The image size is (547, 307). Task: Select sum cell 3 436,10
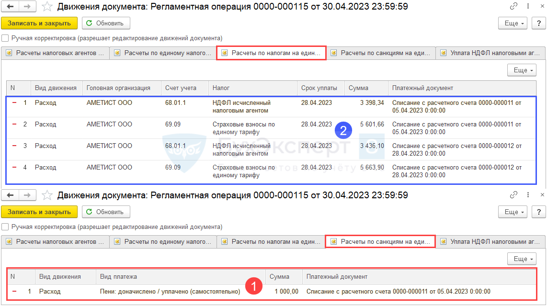click(x=366, y=149)
